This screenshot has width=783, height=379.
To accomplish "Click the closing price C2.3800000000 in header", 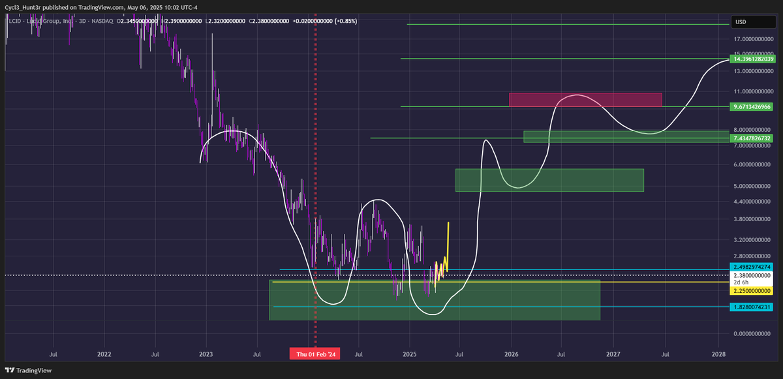I will pyautogui.click(x=269, y=22).
